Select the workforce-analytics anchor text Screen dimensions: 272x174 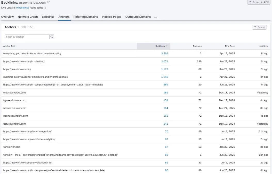pos(29,139)
